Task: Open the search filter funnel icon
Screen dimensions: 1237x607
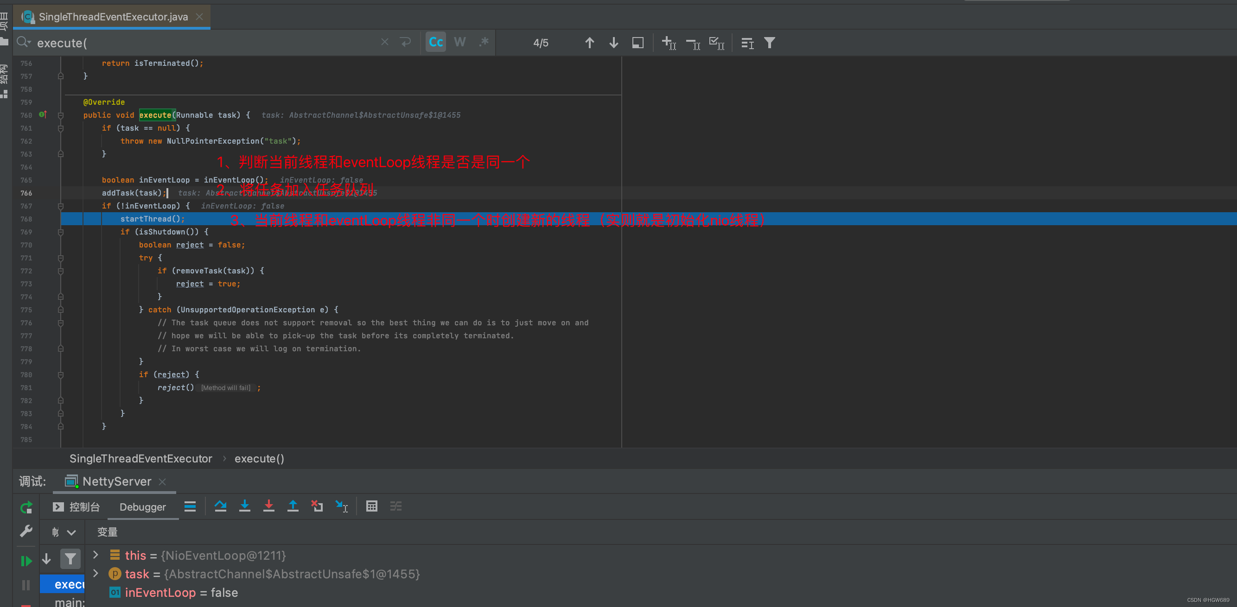Action: 769,43
